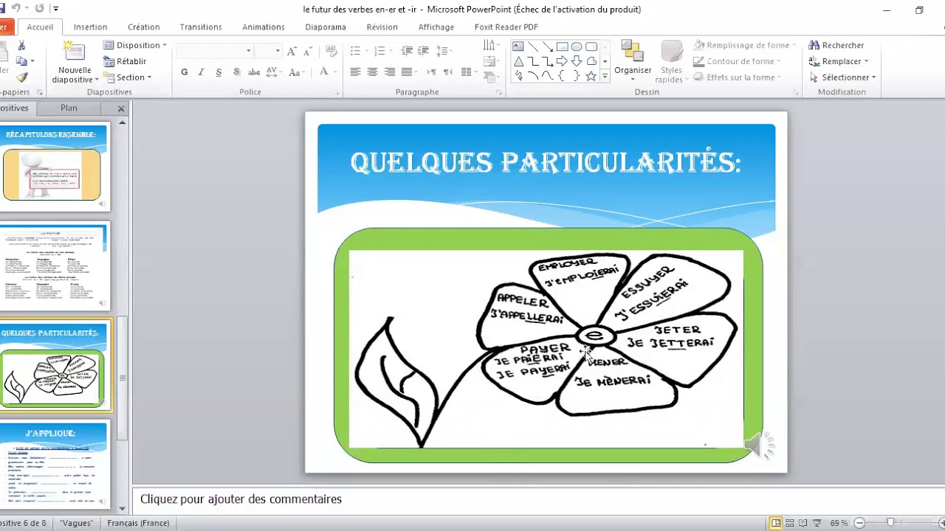The height and width of the screenshot is (531, 945).
Task: Toggle center text alignment
Action: coord(372,72)
